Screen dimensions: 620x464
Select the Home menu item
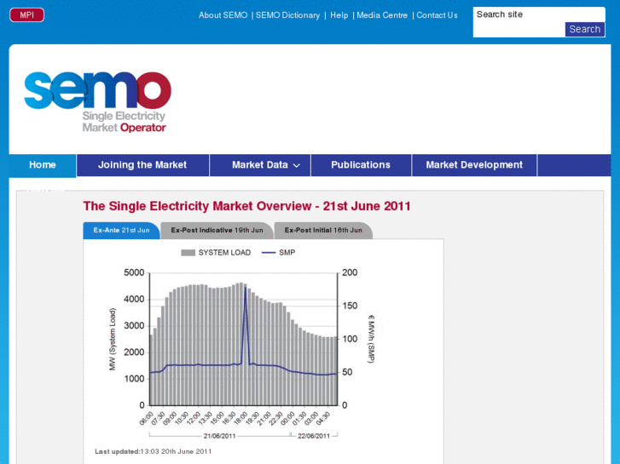[43, 165]
